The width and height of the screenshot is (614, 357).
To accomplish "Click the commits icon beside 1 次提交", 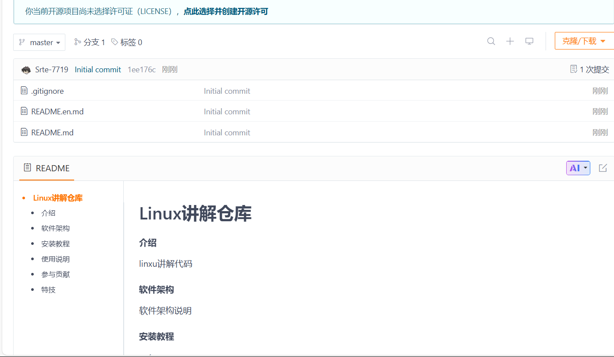I will [573, 69].
